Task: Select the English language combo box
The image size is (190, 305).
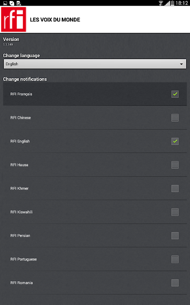Action: 95,64
